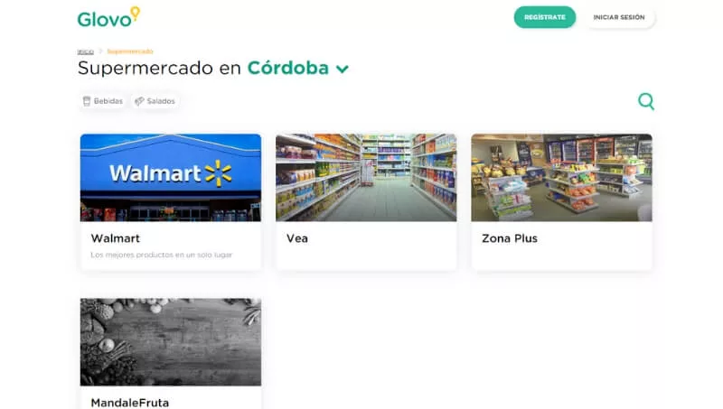Click the Bebidas drink icon
Viewport: 723px width, 409px height.
point(86,101)
